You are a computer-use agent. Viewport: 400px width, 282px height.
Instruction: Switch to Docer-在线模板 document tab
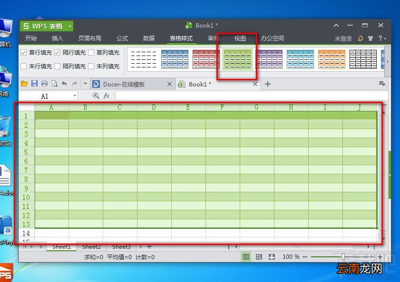tap(124, 85)
